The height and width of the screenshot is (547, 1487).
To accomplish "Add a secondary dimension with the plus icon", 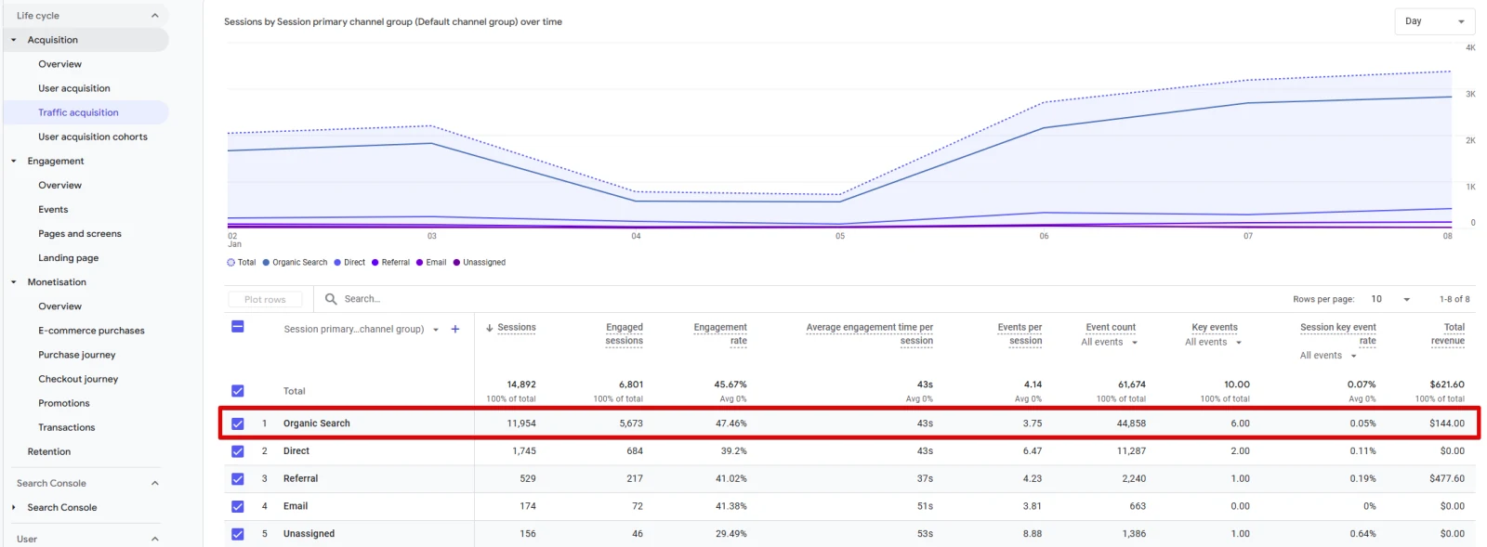I will pyautogui.click(x=455, y=329).
